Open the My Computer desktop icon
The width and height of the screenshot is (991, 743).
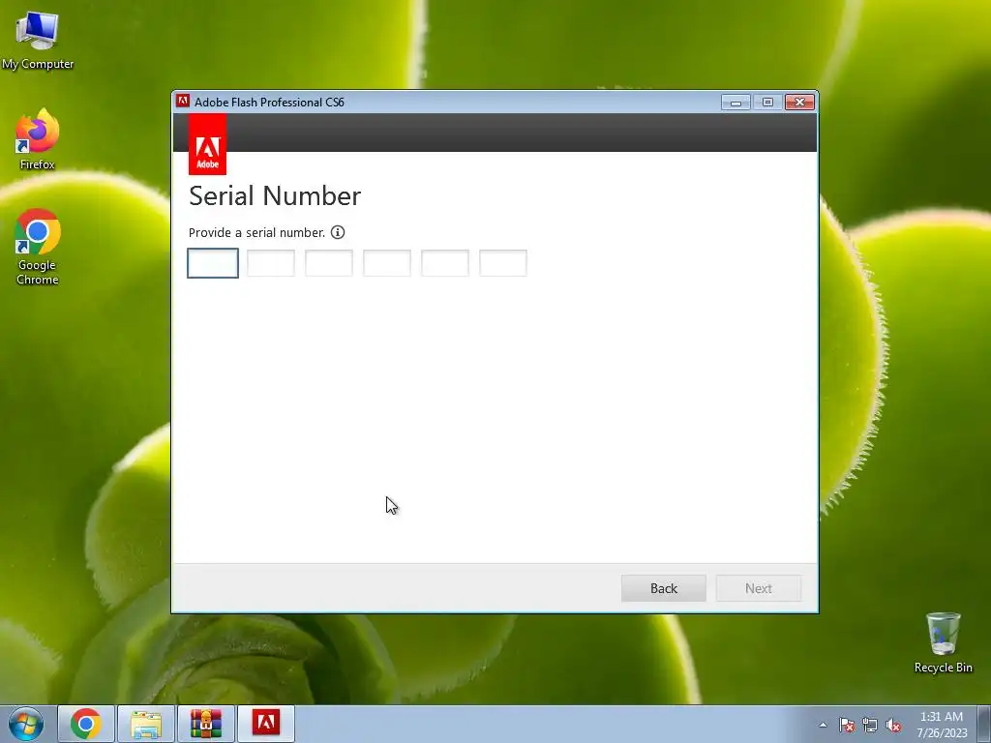pyautogui.click(x=38, y=39)
